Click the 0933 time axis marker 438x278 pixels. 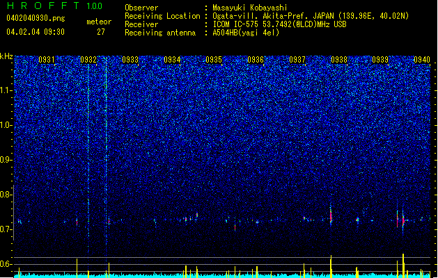tap(130, 60)
